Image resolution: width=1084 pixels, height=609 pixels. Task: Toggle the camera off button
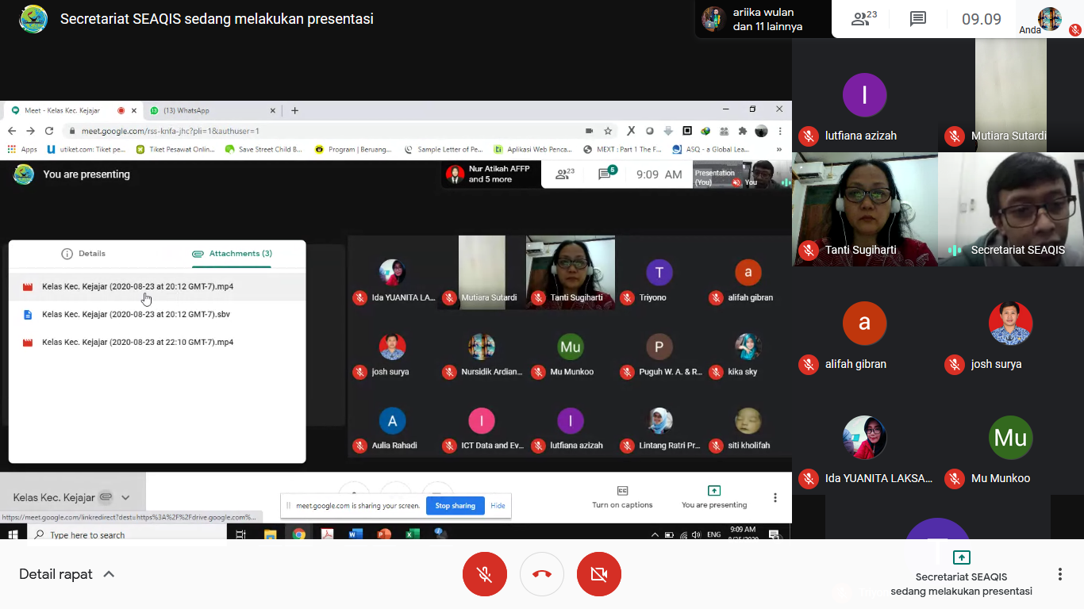point(599,574)
